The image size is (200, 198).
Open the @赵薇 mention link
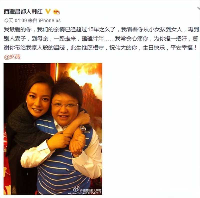(12, 57)
